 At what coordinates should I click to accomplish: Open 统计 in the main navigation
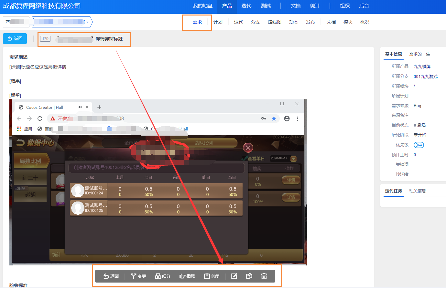(315, 6)
